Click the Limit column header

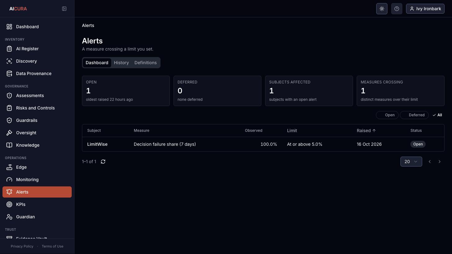pyautogui.click(x=292, y=131)
